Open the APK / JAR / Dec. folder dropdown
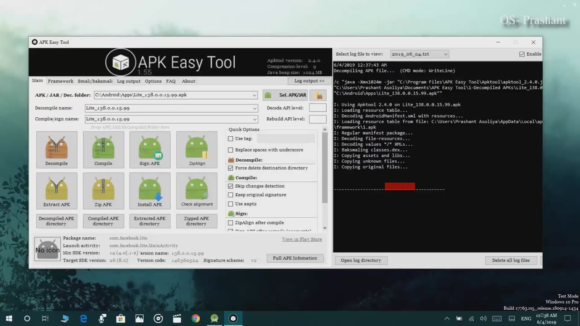This screenshot has width=580, height=326. coord(255,95)
